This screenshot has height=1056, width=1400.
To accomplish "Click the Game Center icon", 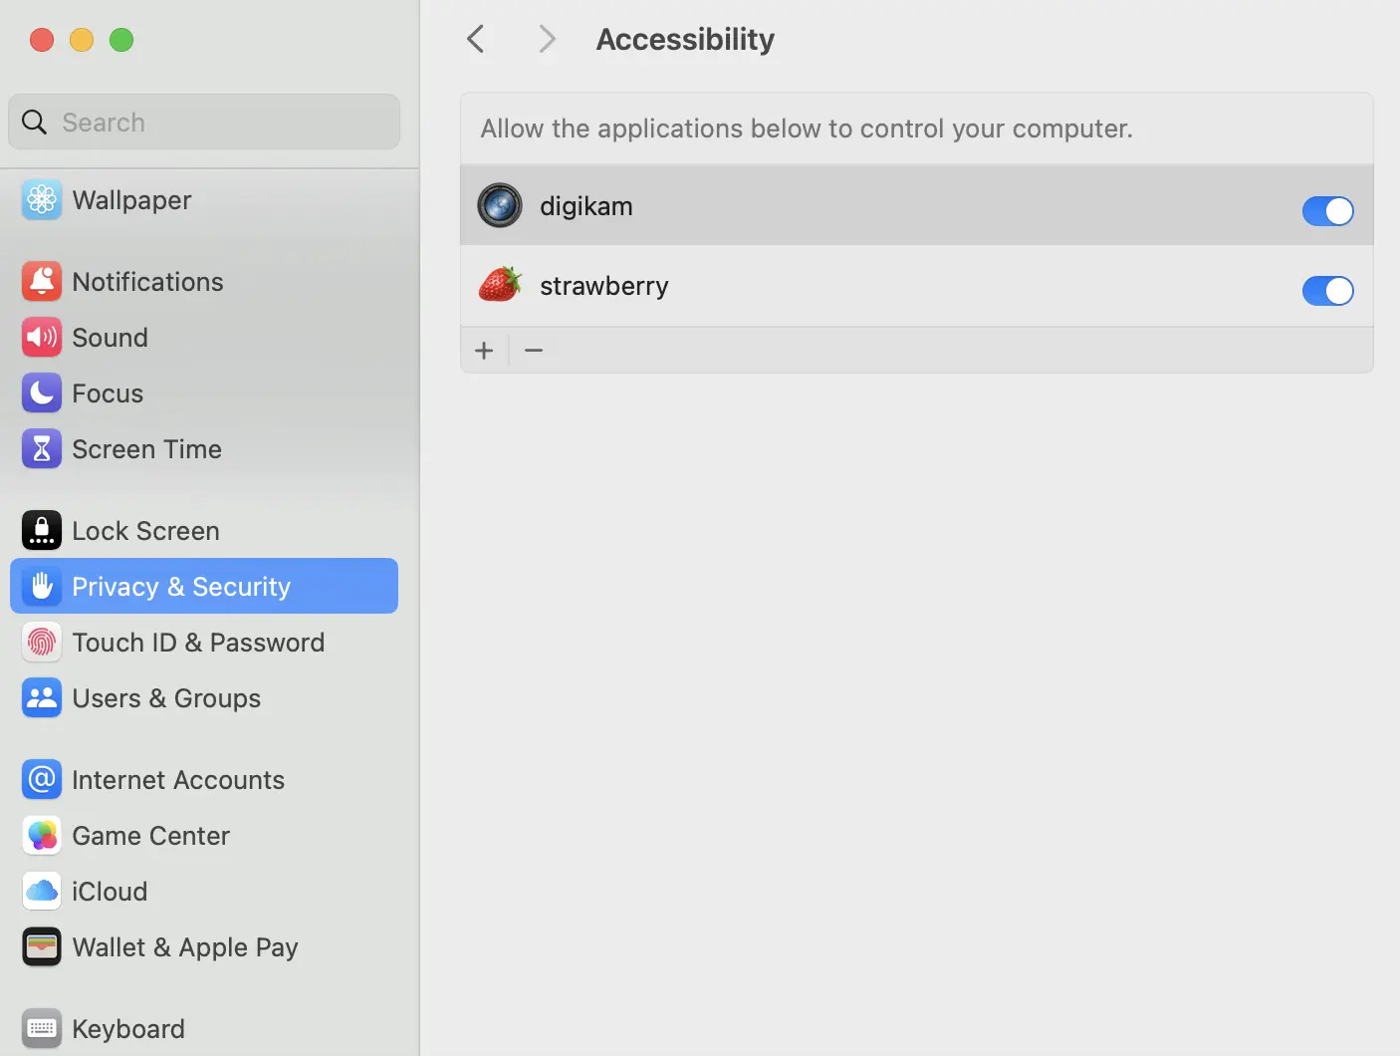I will (42, 836).
